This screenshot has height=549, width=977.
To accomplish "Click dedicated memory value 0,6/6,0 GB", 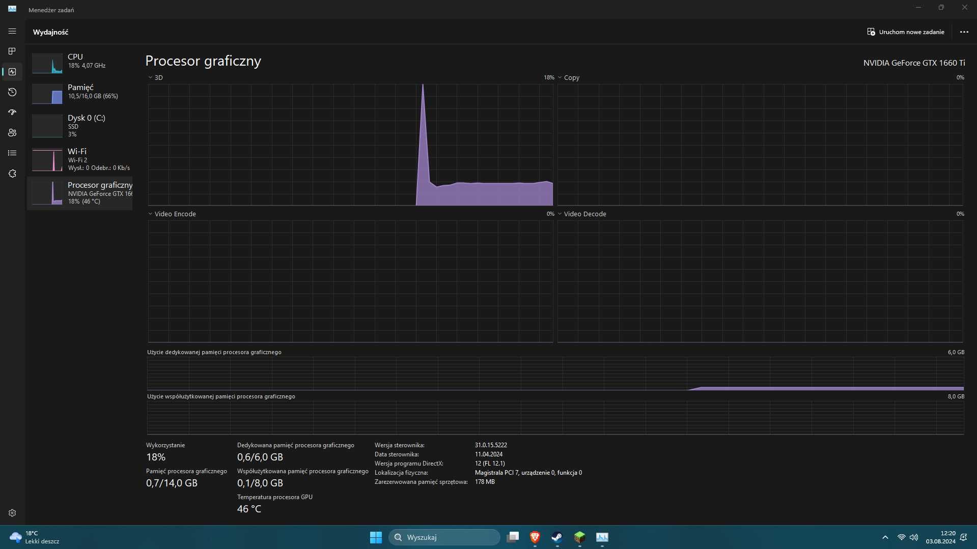I will click(260, 457).
